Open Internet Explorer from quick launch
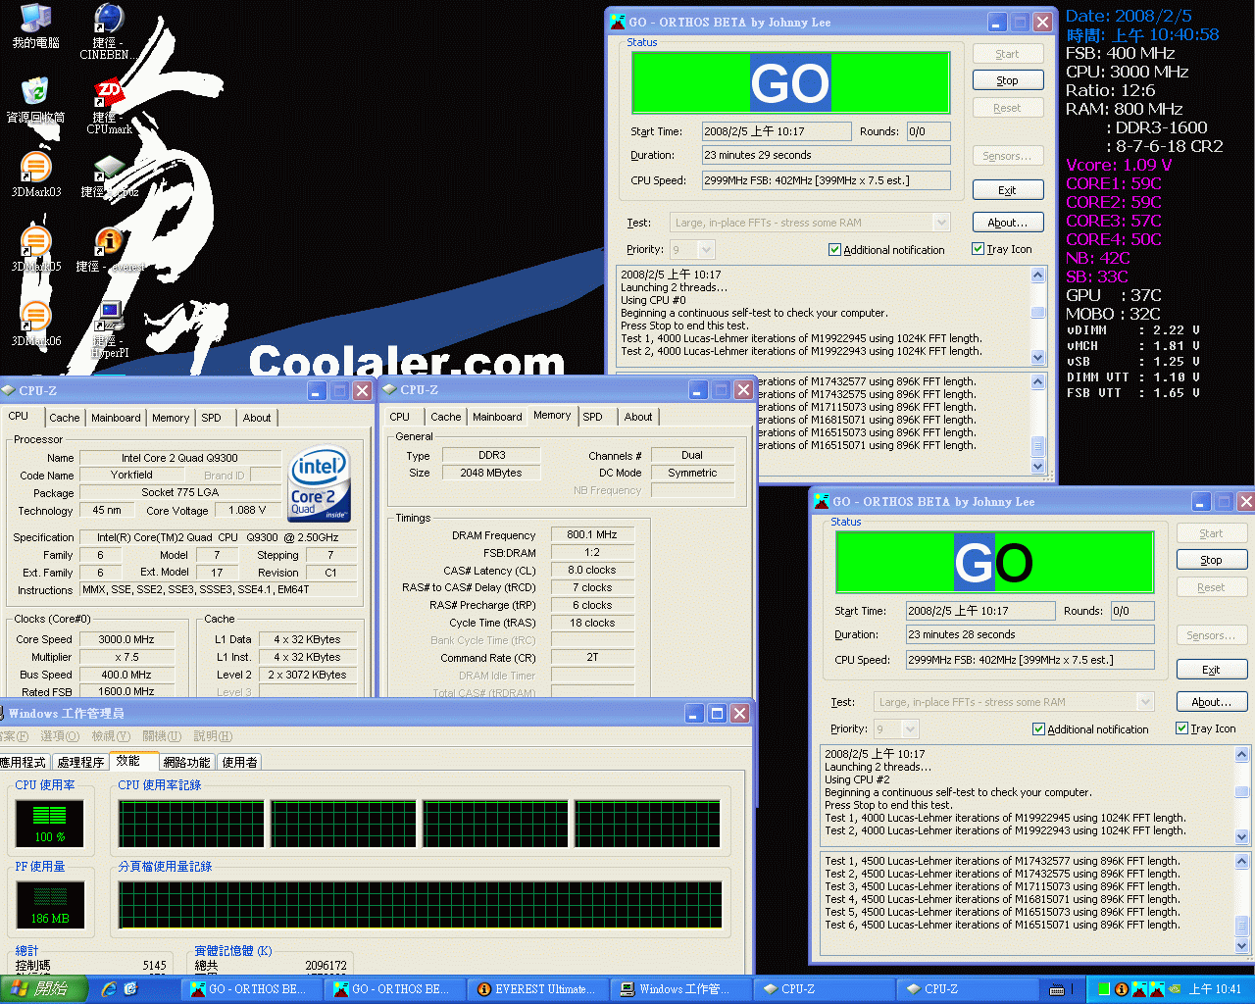Image resolution: width=1255 pixels, height=1004 pixels. tap(109, 989)
